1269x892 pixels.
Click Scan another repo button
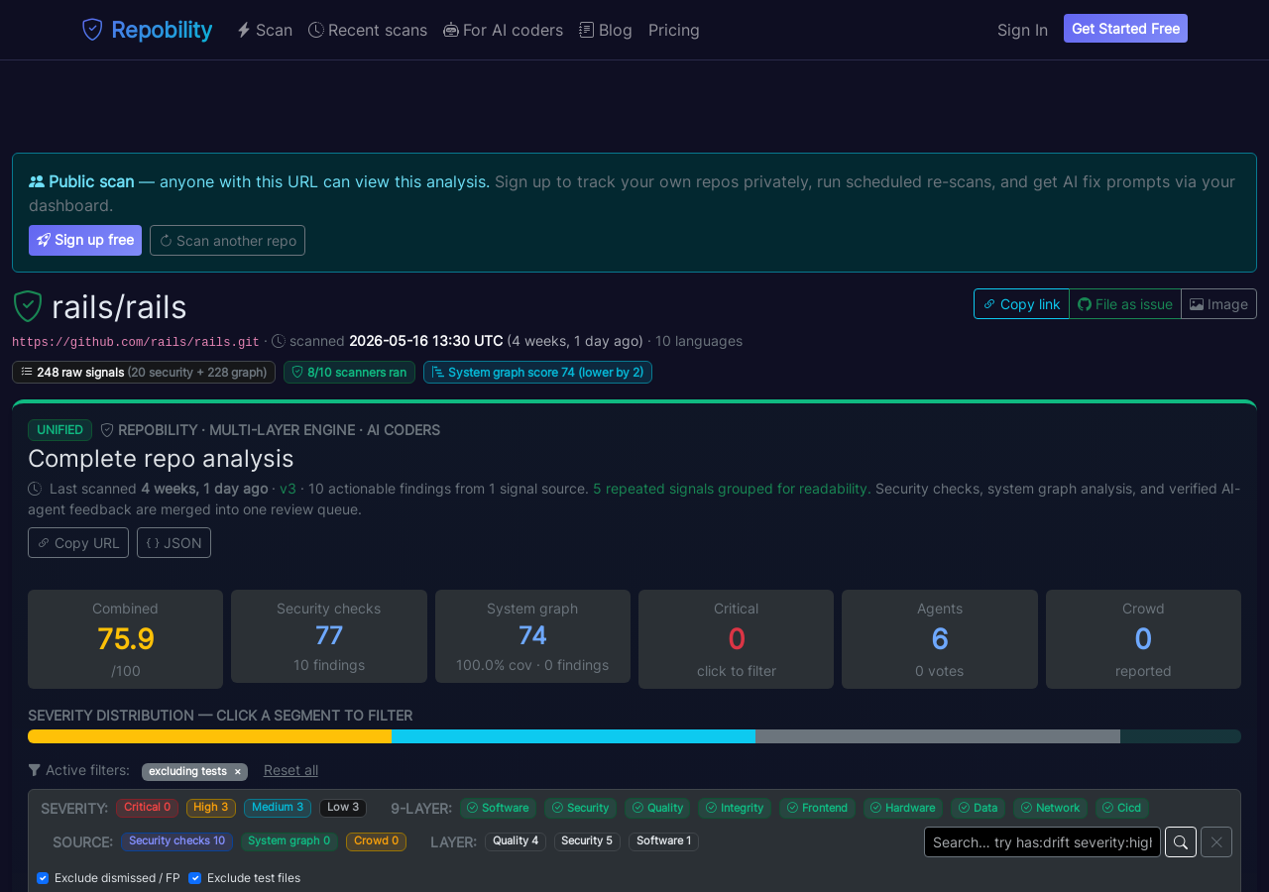pyautogui.click(x=227, y=240)
